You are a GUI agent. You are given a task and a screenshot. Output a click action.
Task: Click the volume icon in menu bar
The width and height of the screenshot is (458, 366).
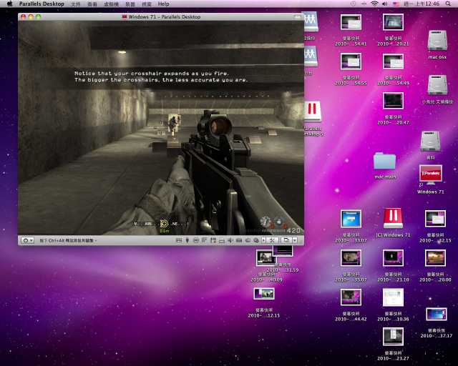pyautogui.click(x=384, y=4)
